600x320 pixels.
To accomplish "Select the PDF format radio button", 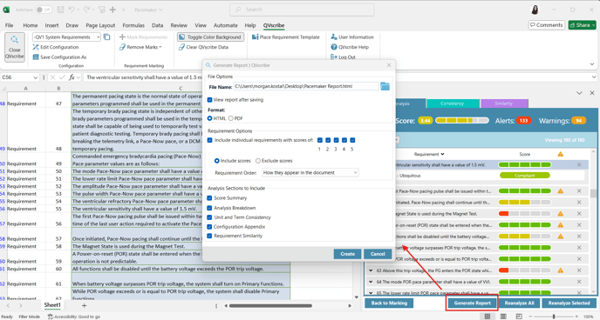I will point(231,118).
